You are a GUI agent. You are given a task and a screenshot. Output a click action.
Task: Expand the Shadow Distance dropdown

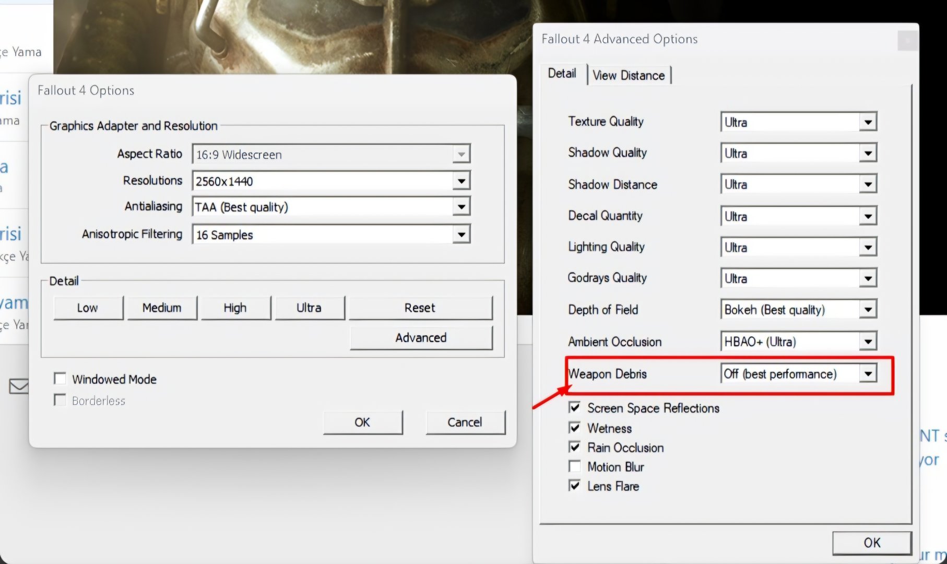(x=798, y=184)
